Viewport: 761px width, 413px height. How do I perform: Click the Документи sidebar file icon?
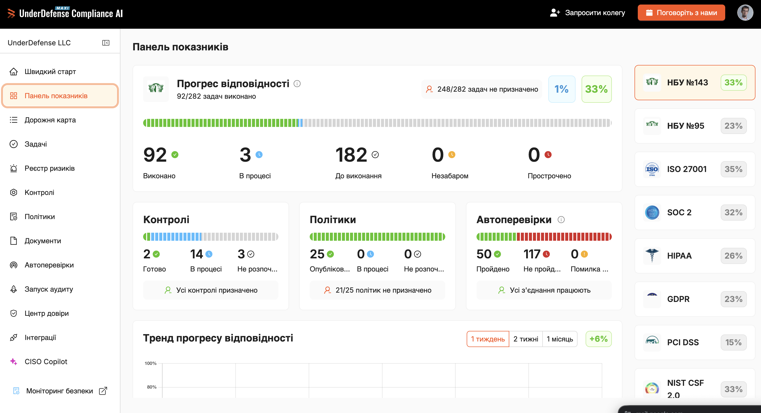click(14, 241)
